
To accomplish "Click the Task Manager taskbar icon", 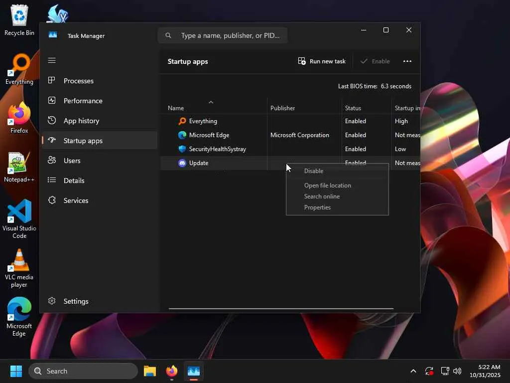I will coord(194,371).
